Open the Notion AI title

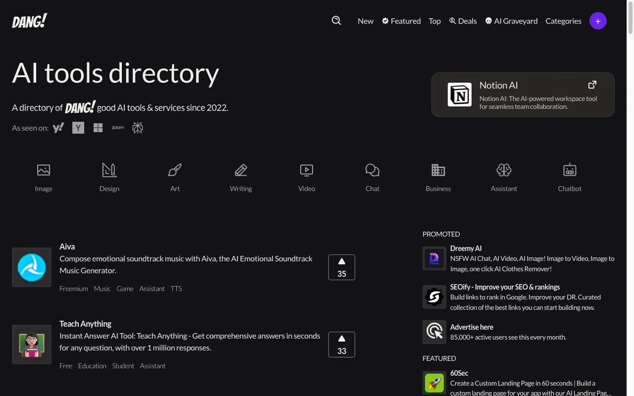tap(499, 85)
